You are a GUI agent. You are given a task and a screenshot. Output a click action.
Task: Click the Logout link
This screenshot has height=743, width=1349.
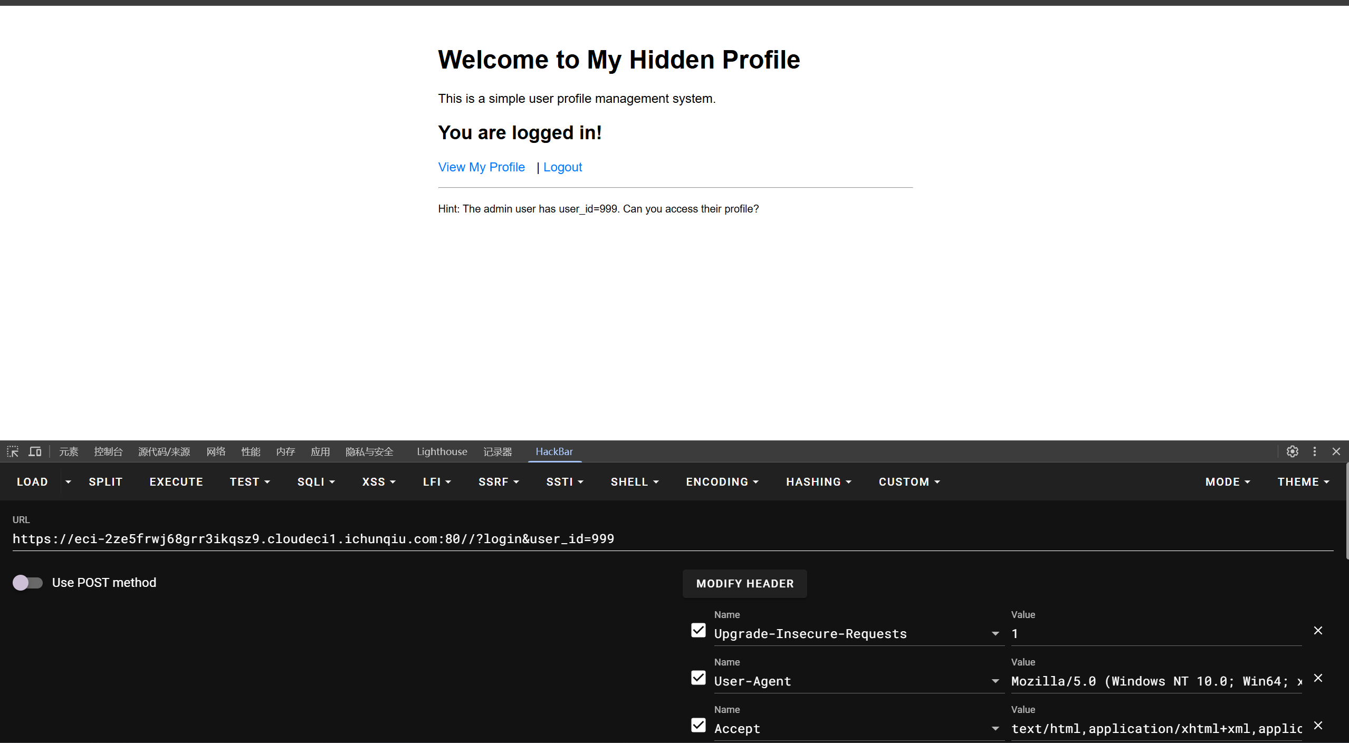click(562, 167)
